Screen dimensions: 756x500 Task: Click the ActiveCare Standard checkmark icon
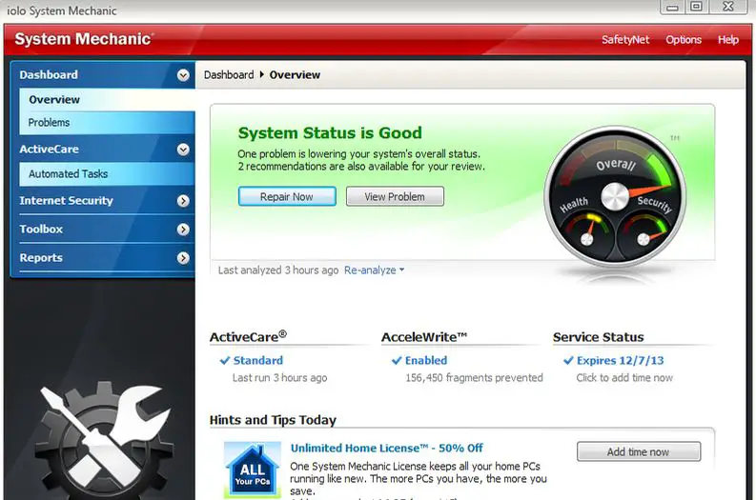(x=225, y=360)
